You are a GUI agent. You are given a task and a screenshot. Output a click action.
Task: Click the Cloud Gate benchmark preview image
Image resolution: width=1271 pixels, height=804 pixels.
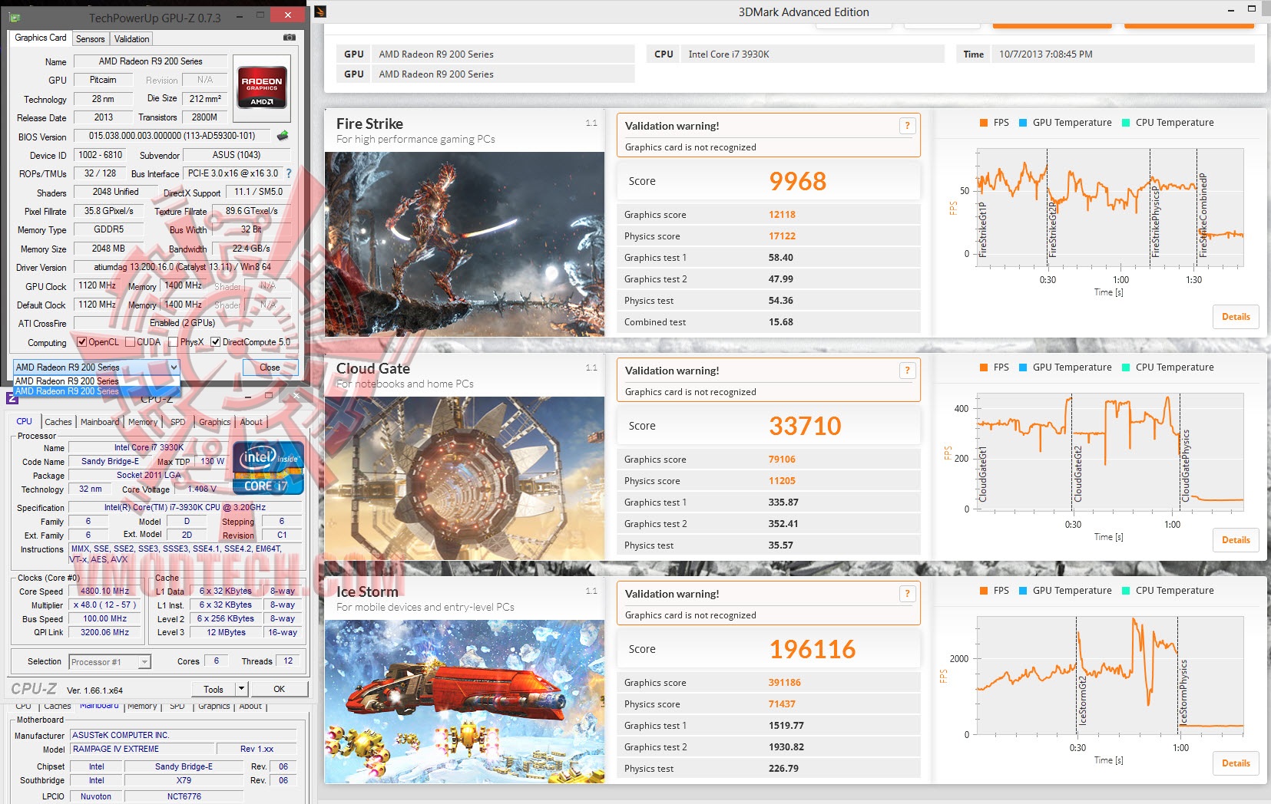tap(465, 478)
